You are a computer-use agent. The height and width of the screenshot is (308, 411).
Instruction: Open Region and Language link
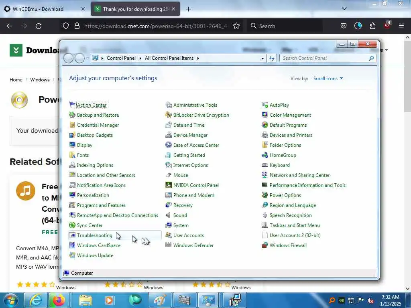click(x=293, y=205)
